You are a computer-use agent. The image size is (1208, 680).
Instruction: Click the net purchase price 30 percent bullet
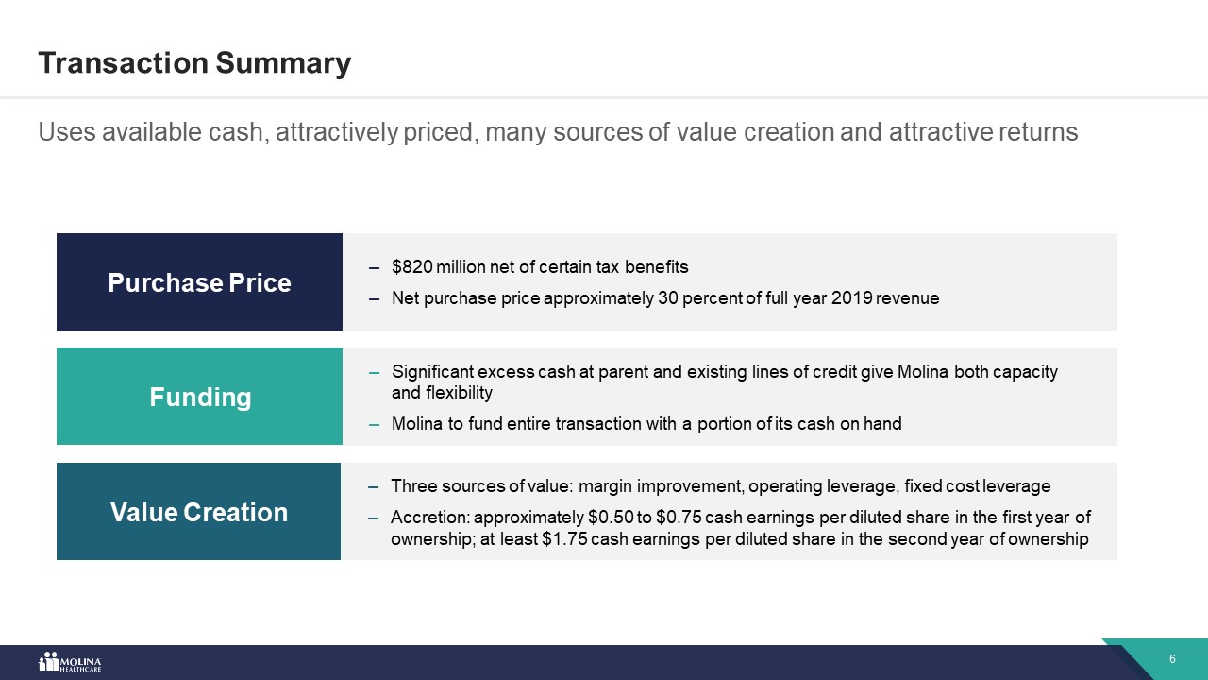pos(665,298)
